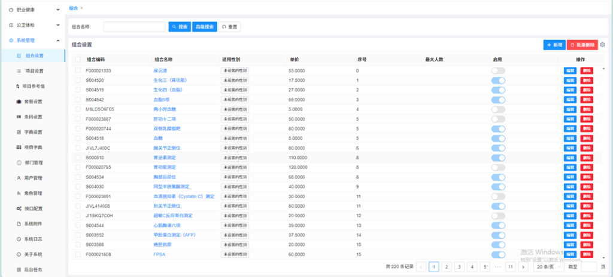Click the 职业健康 sidebar icon
Image resolution: width=613 pixels, height=277 pixels.
[x=11, y=10]
